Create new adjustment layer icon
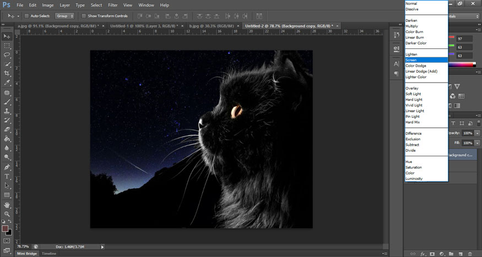Image resolution: width=482 pixels, height=257 pixels. 442,254
